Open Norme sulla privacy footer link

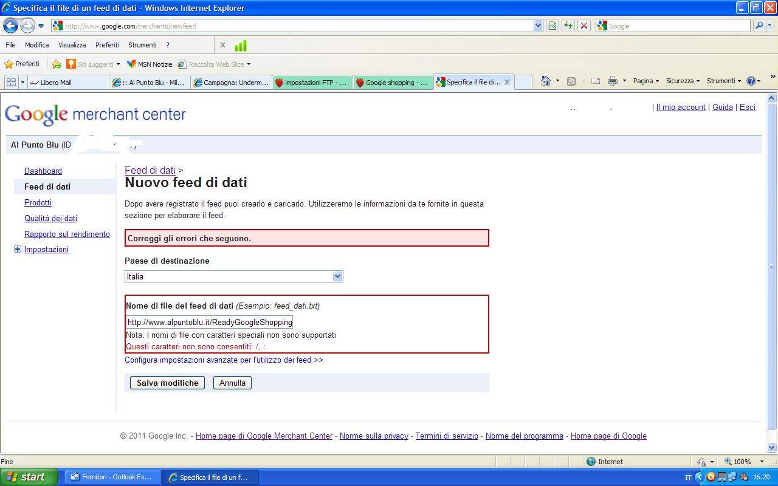[x=374, y=436]
